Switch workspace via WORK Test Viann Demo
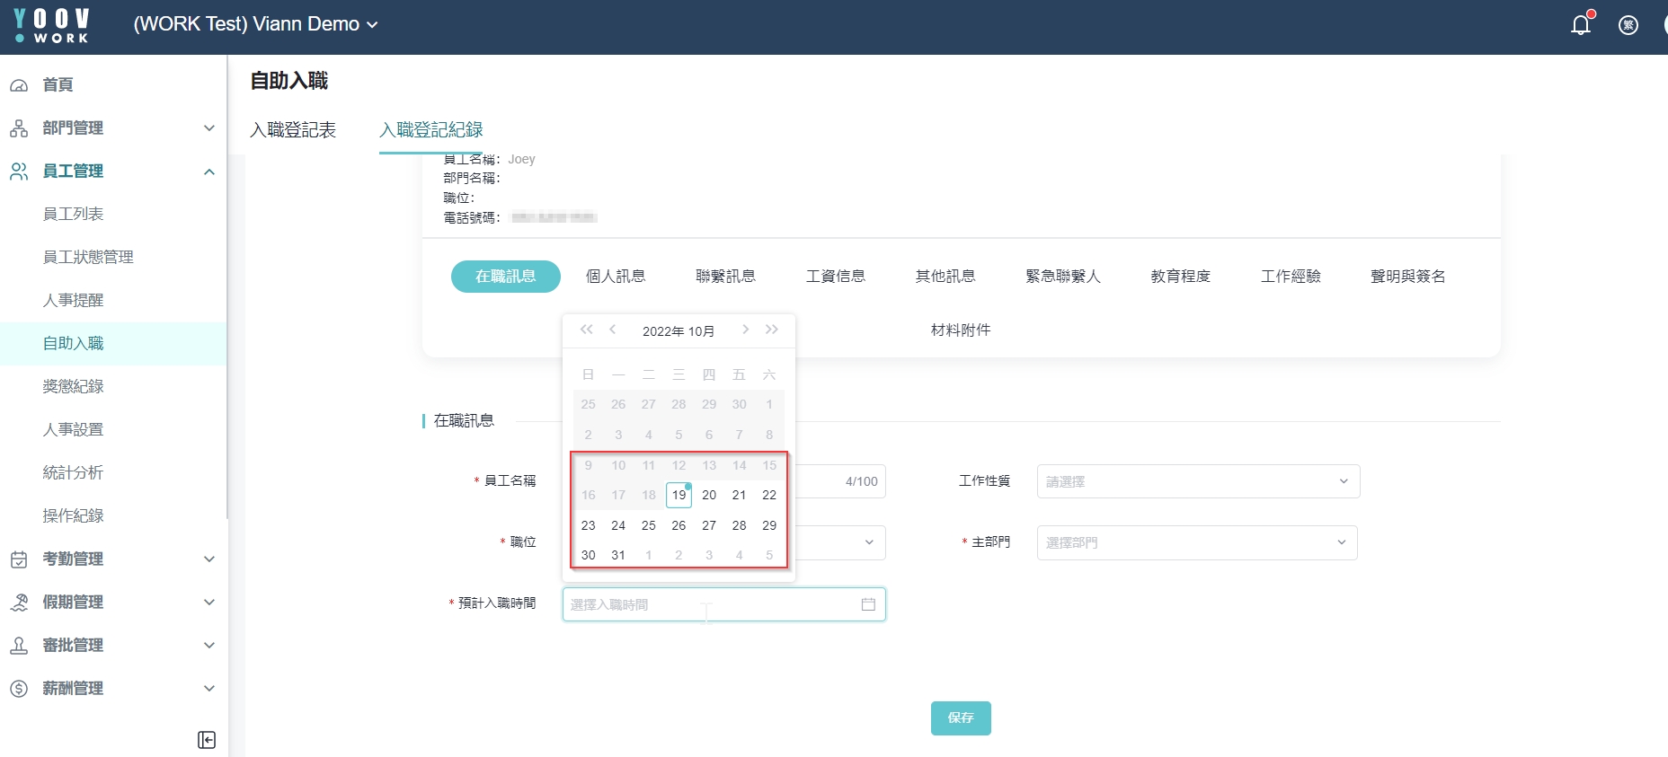 pos(255,24)
